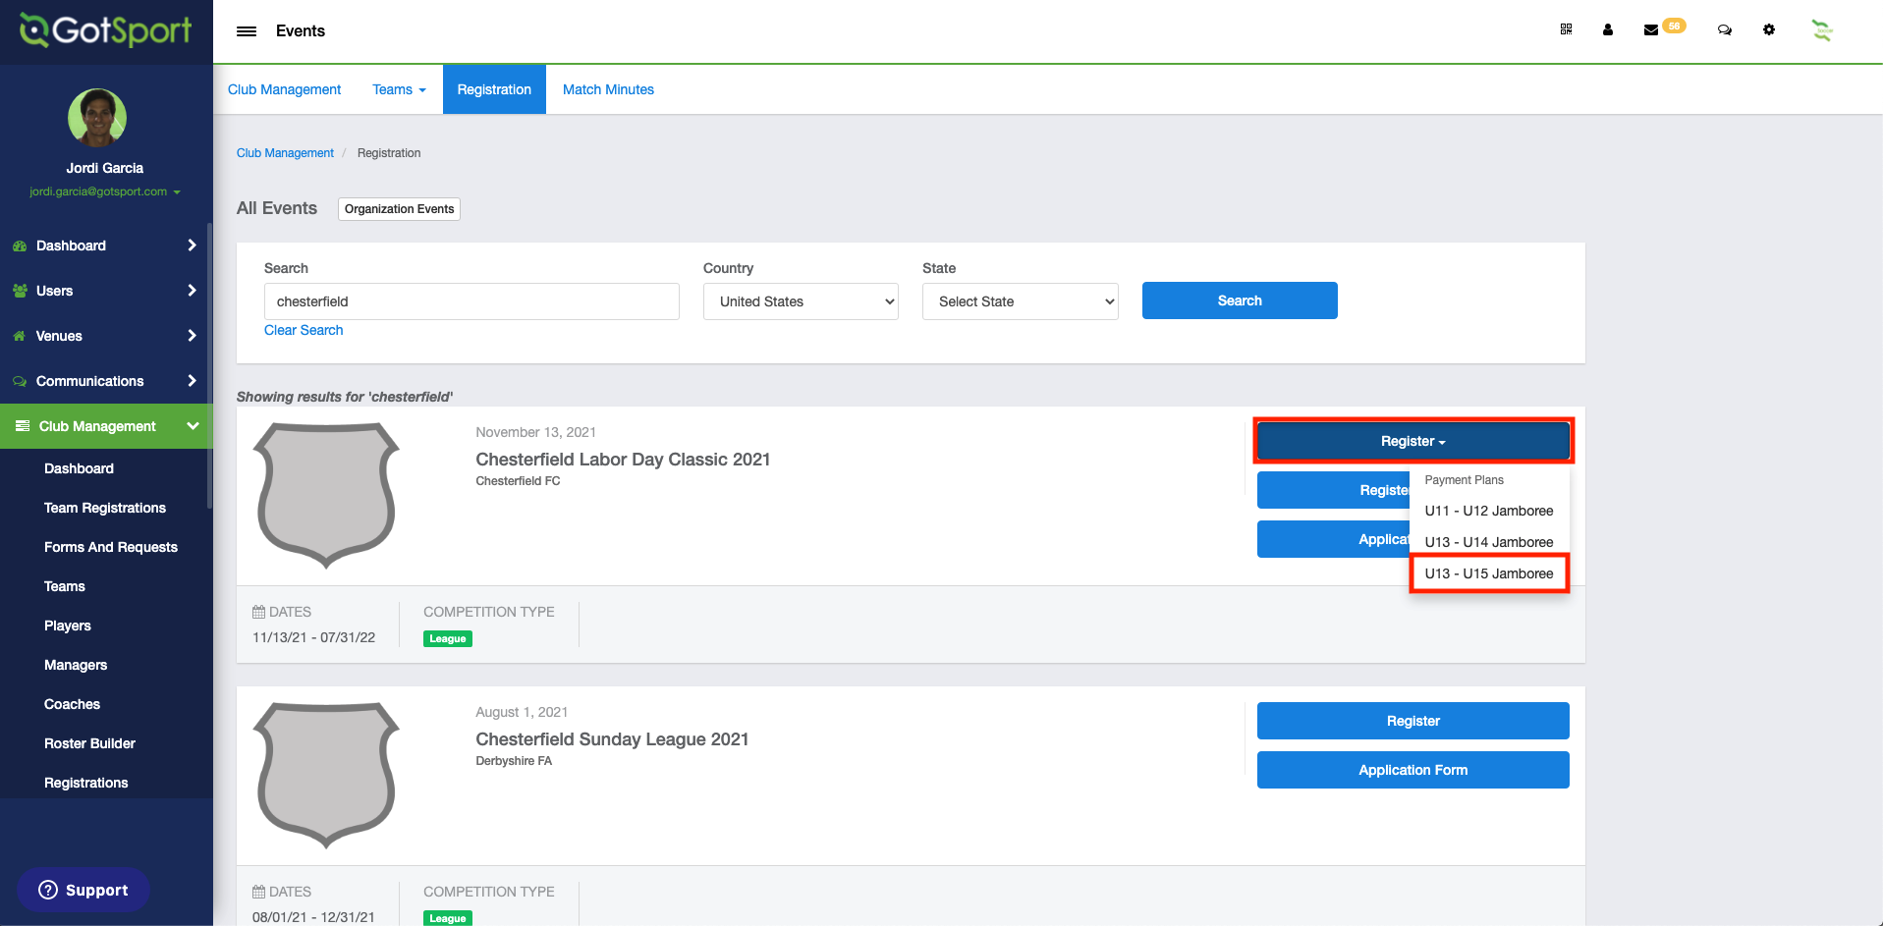This screenshot has height=926, width=1883.
Task: Switch to the Club Management tab
Action: click(x=284, y=89)
